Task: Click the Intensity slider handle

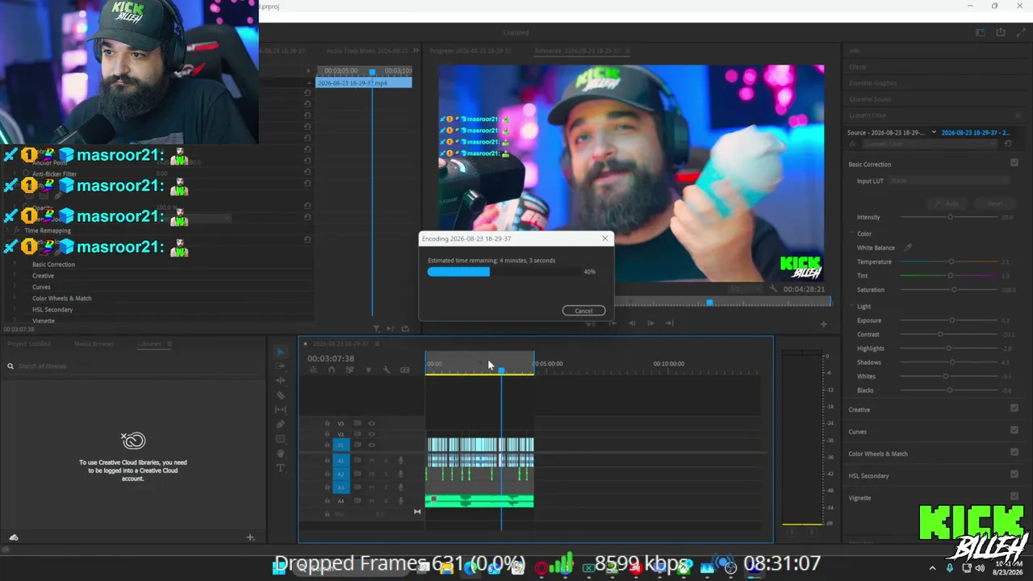Action: [x=950, y=217]
